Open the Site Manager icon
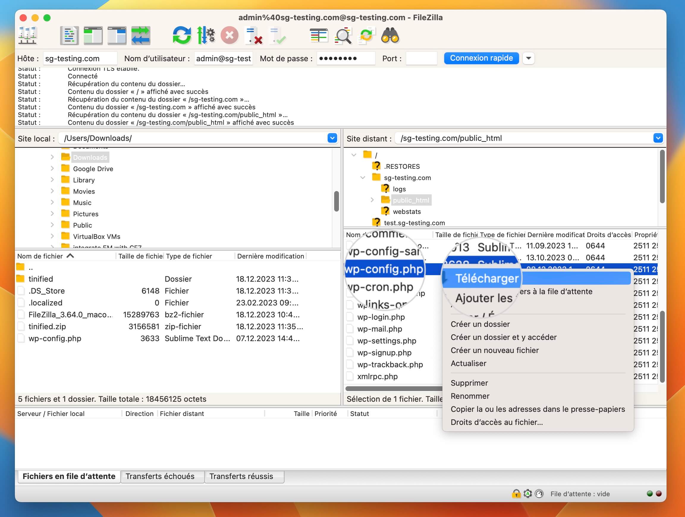 pos(28,36)
